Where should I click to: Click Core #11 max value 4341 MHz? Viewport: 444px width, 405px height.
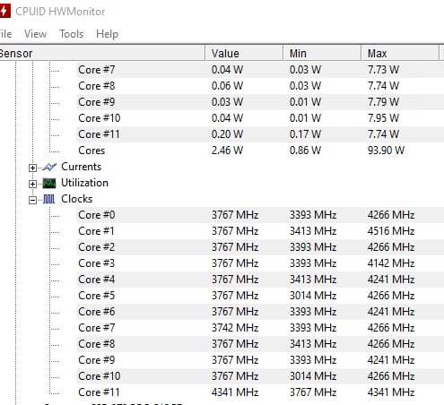tap(391, 392)
